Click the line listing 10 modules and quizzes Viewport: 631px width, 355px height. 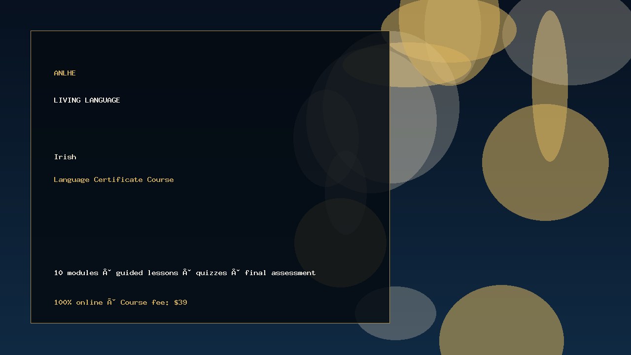[x=185, y=273]
